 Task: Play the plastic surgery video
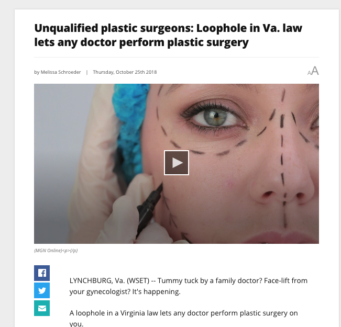pyautogui.click(x=177, y=163)
